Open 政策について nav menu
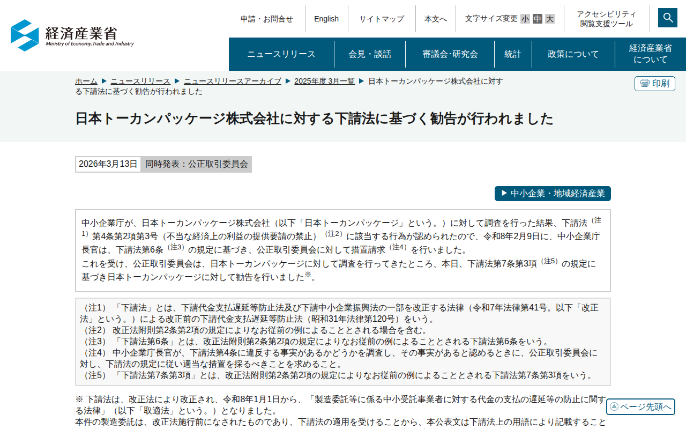Image resolution: width=686 pixels, height=429 pixels. [x=573, y=54]
